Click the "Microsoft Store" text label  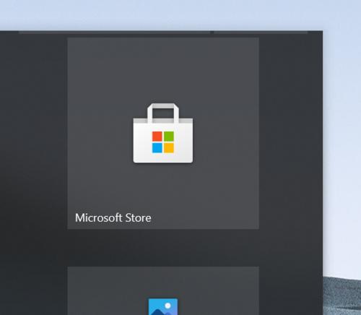113,218
